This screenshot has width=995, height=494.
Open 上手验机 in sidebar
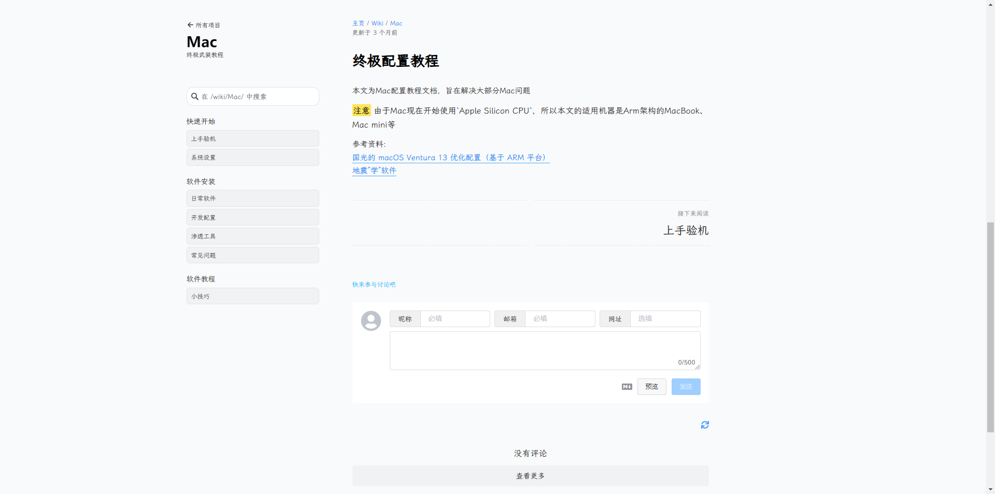pos(252,139)
